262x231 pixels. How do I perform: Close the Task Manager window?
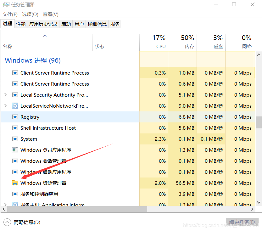253,4
